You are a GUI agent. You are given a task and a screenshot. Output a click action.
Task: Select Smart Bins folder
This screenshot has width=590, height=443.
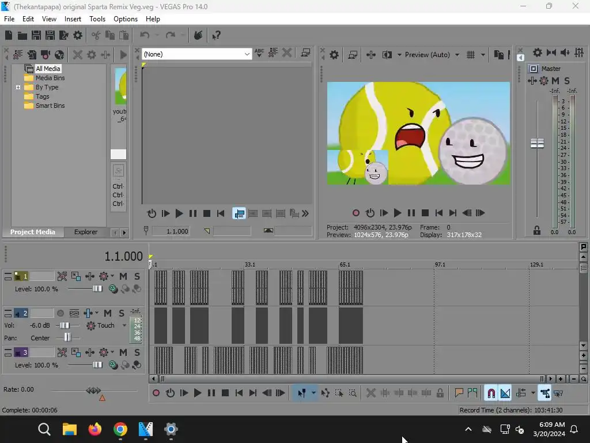(x=50, y=106)
